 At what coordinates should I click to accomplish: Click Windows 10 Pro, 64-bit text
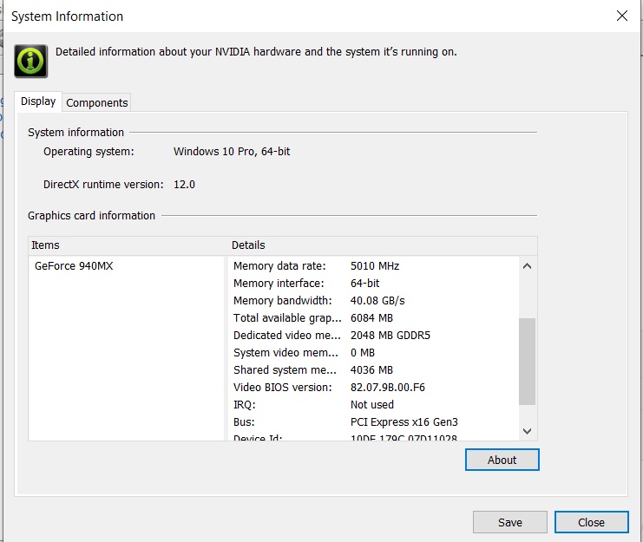coord(232,152)
